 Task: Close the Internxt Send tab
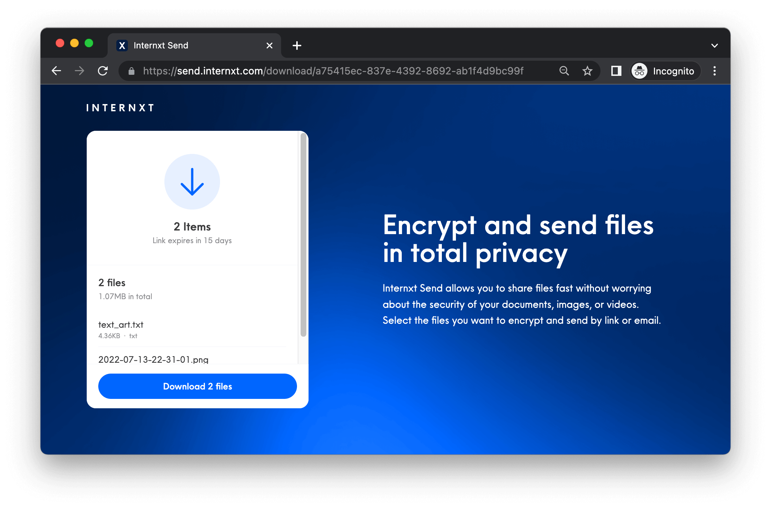click(269, 46)
